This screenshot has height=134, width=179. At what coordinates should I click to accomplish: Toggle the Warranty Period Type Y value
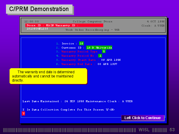(x=104, y=52)
